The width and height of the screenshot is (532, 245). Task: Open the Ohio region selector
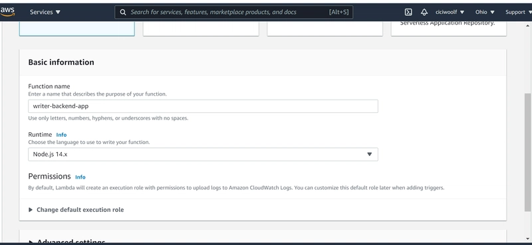click(485, 12)
